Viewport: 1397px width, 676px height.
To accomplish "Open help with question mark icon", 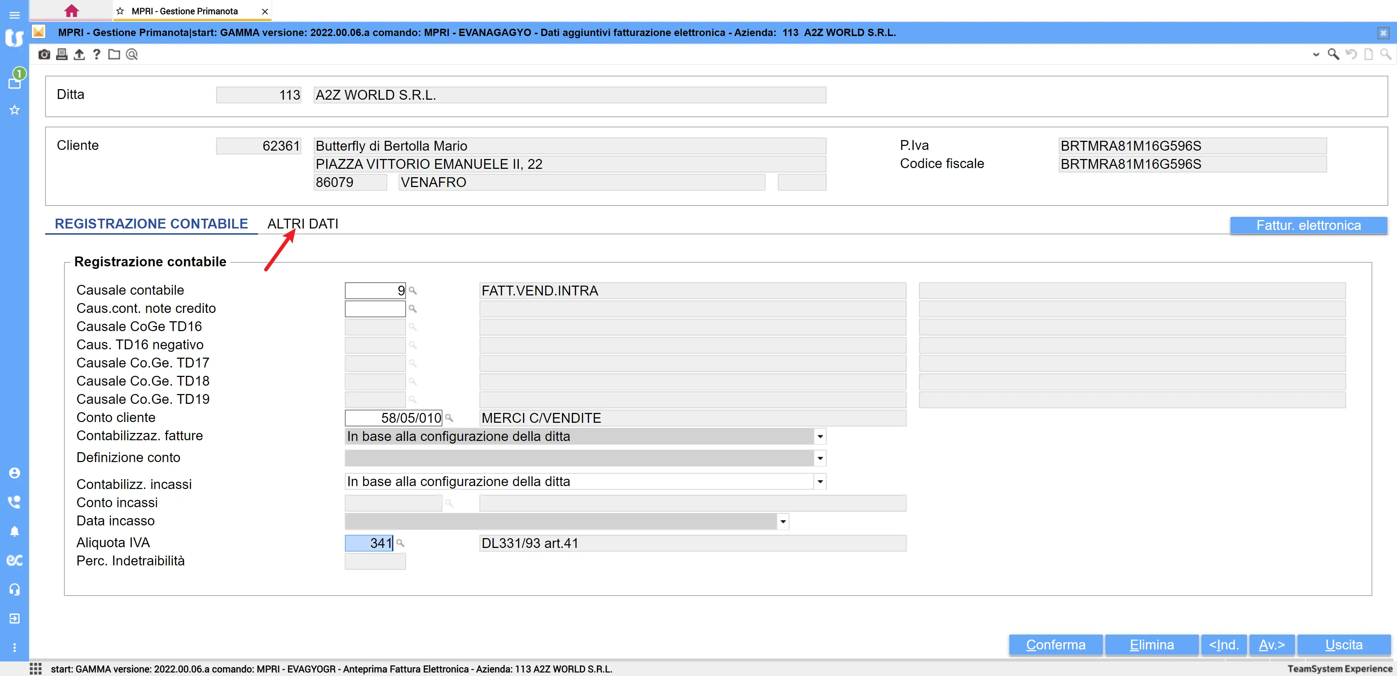I will pos(96,54).
